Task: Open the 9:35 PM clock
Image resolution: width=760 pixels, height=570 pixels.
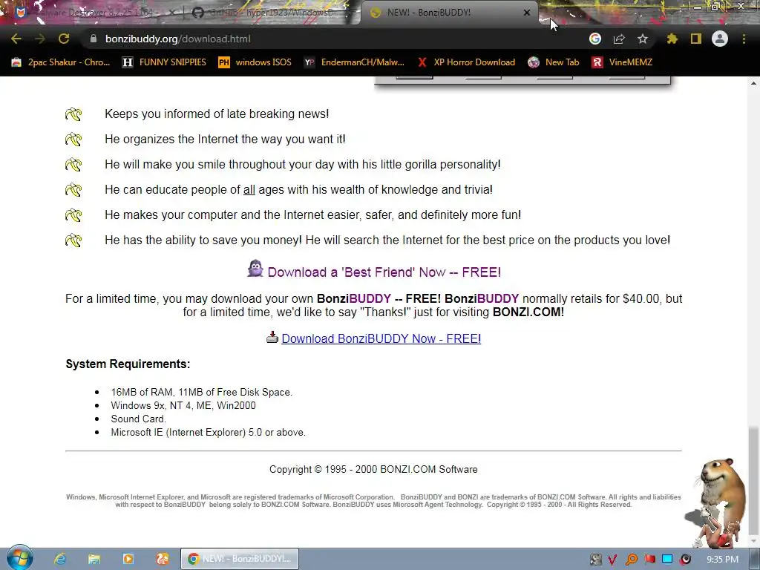Action: (x=722, y=560)
